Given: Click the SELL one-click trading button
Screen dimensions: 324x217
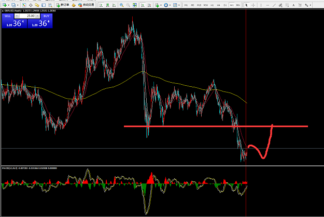Looking at the screenshot, I should 8,16.
